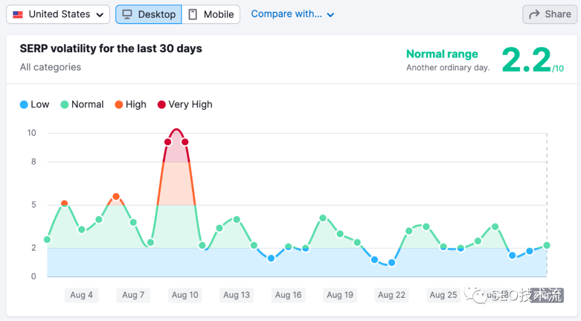The image size is (581, 321).
Task: Click the Share arrow icon
Action: [534, 15]
